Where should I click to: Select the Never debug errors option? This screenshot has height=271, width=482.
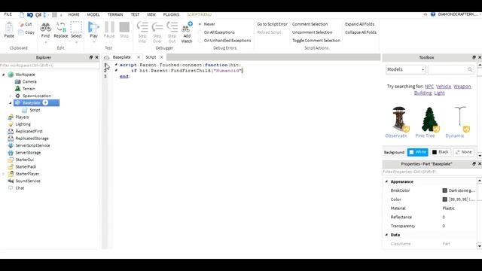pos(206,24)
